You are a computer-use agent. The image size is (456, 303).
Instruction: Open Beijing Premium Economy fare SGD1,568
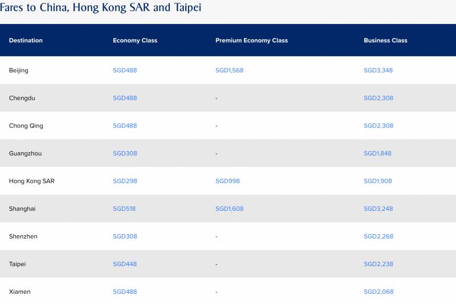[229, 71]
